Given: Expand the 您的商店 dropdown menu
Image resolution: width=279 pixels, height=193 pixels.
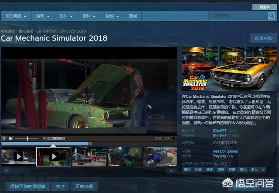Looking at the screenshot, I should pos(16,16).
